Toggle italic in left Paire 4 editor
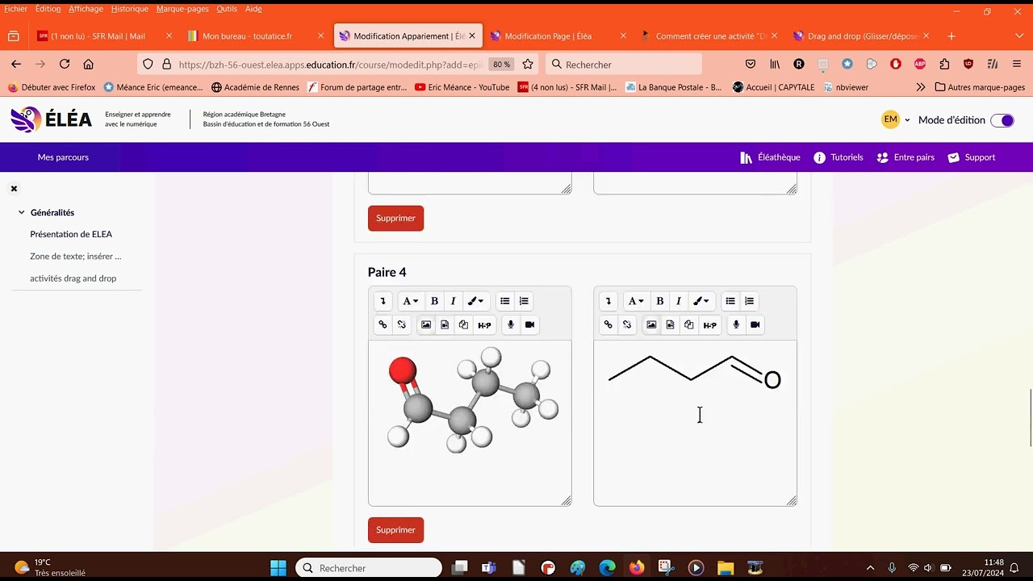The image size is (1033, 581). (x=453, y=301)
